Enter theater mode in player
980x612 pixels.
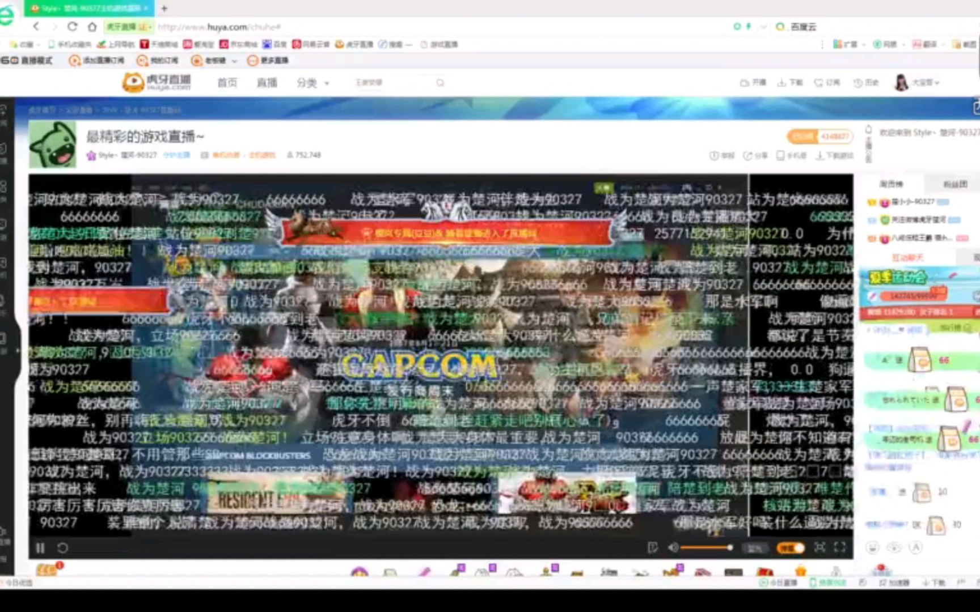[x=820, y=547]
